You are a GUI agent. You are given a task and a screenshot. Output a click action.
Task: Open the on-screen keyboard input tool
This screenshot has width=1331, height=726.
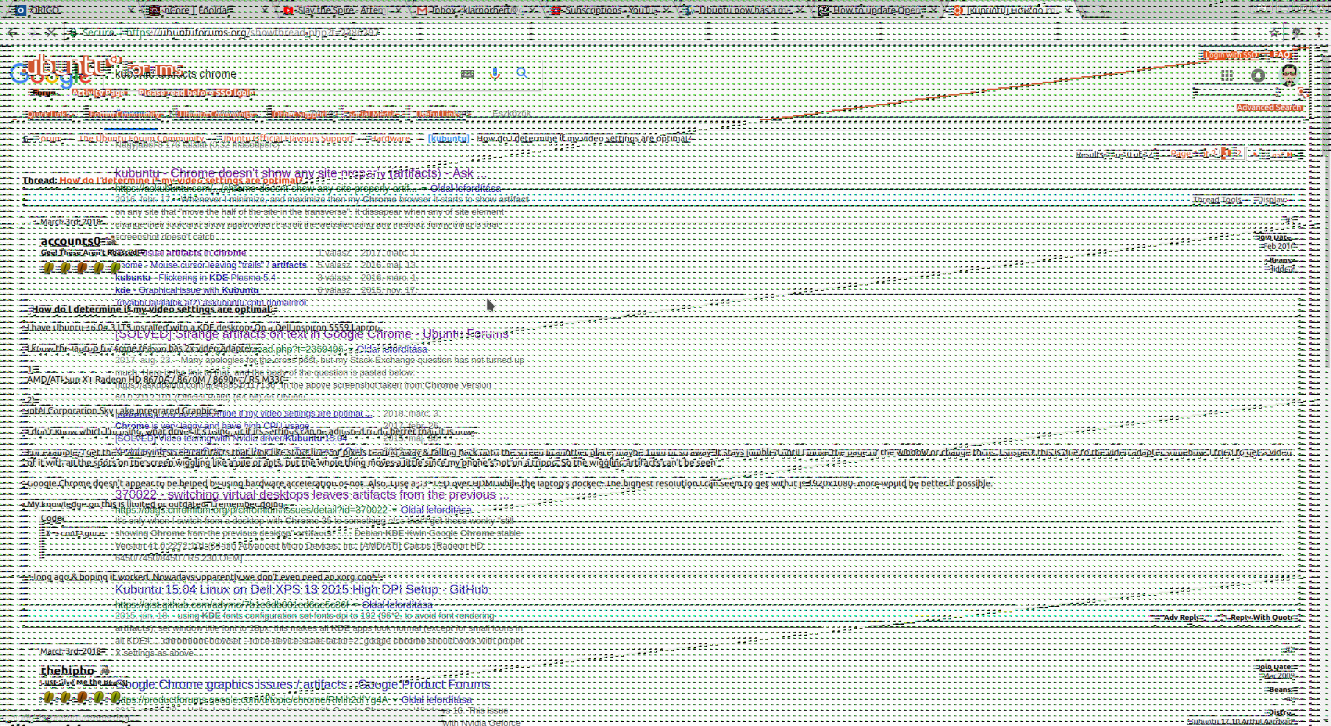click(x=468, y=73)
